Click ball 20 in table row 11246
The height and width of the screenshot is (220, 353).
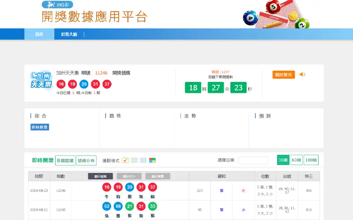130,187
